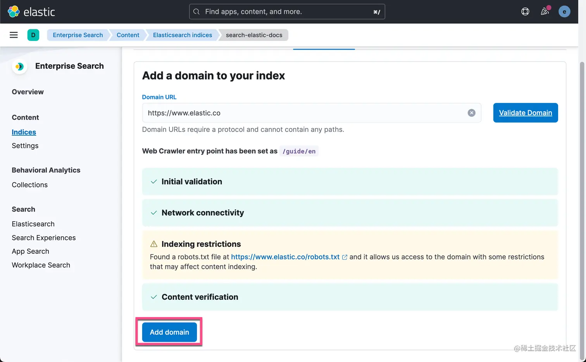
Task: Click the Validate Domain button
Action: point(526,113)
